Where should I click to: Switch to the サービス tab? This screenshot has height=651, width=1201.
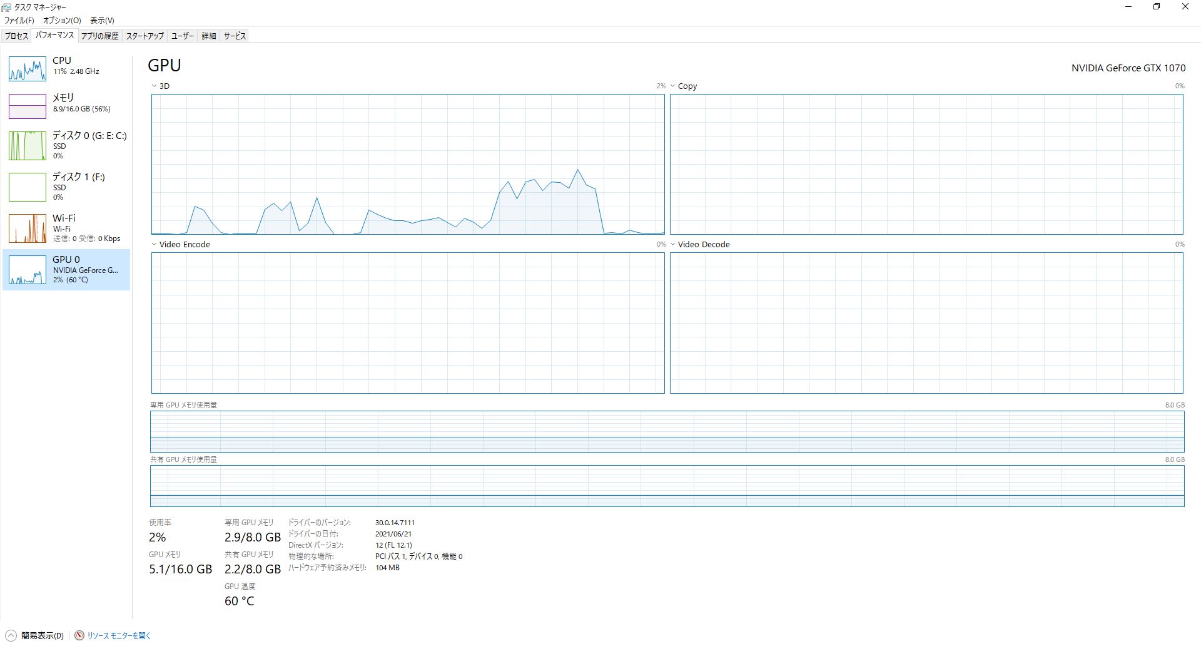pyautogui.click(x=235, y=36)
